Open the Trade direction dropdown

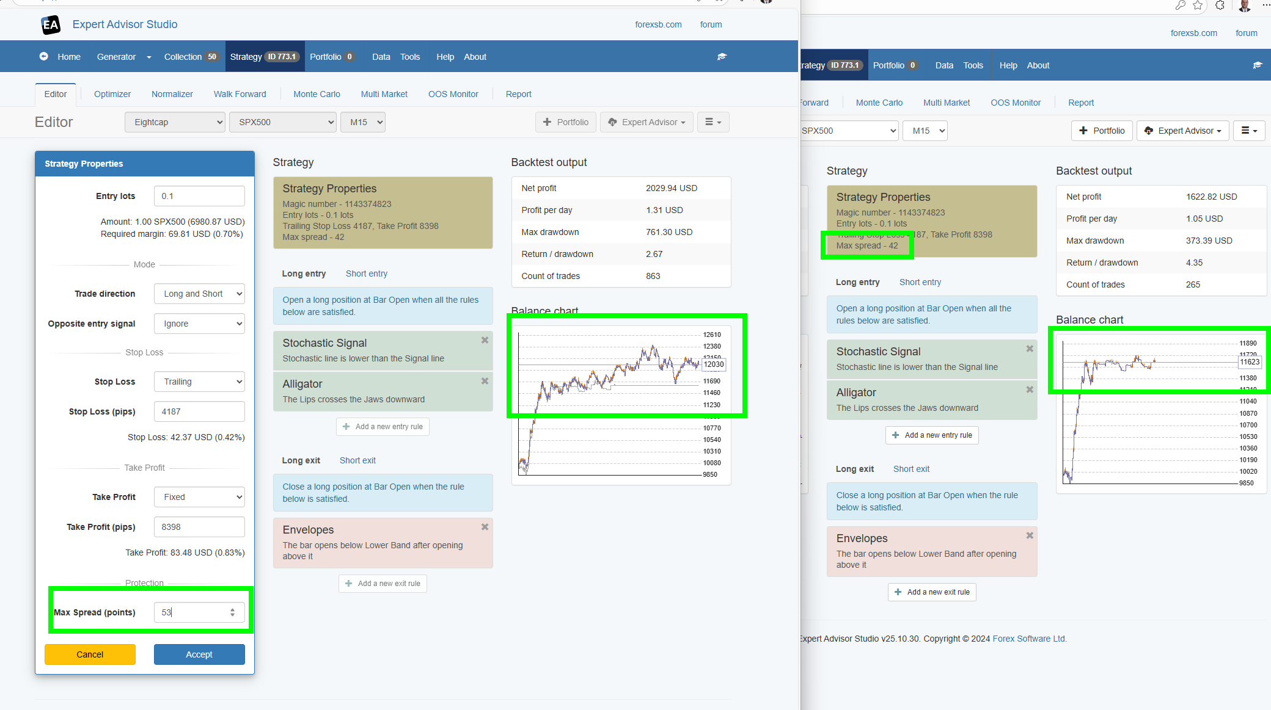point(199,294)
